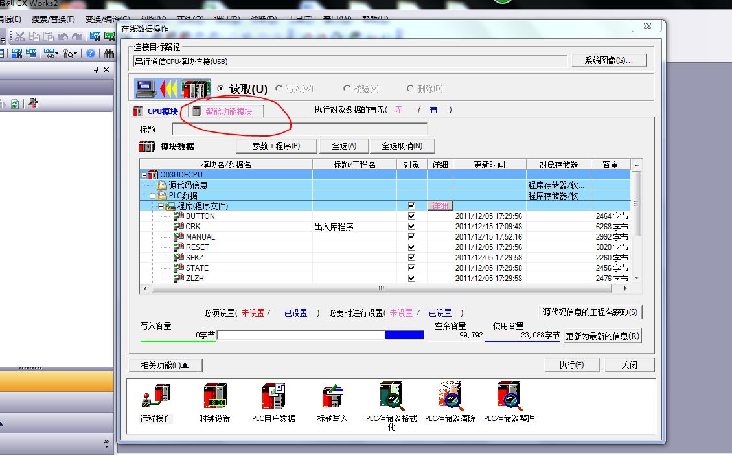Screen dimensions: 732x456
Task: Open the PLC存储器整理 icon
Action: click(x=509, y=396)
